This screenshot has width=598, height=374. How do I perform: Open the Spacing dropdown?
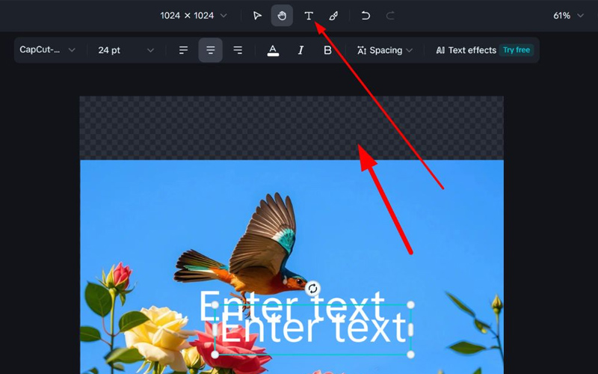pos(385,50)
